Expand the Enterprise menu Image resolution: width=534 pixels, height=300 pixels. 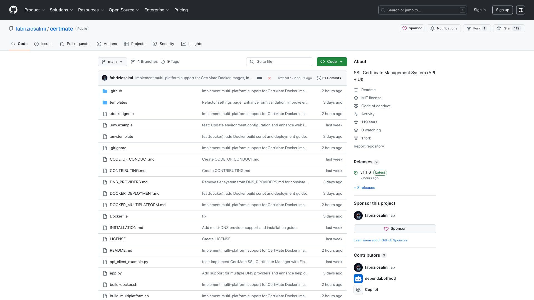click(157, 10)
